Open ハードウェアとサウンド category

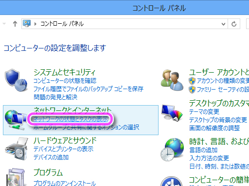(x=65, y=140)
